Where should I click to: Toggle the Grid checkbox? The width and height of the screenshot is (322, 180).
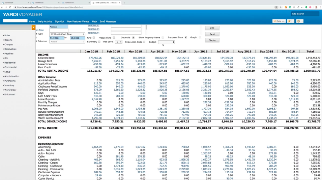[x=94, y=38]
